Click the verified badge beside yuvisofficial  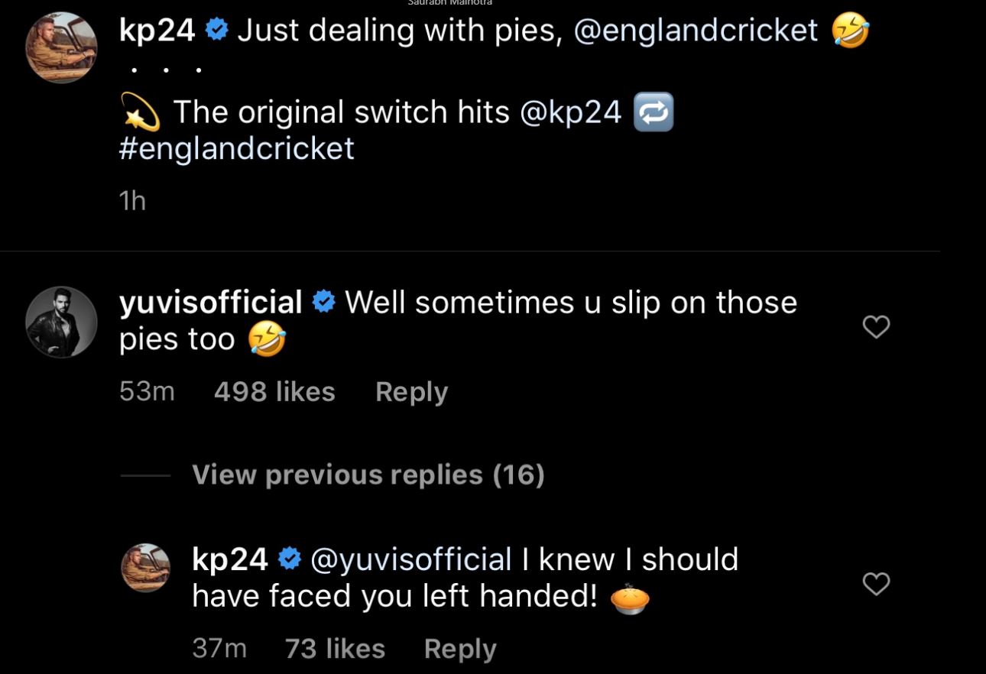click(x=324, y=303)
